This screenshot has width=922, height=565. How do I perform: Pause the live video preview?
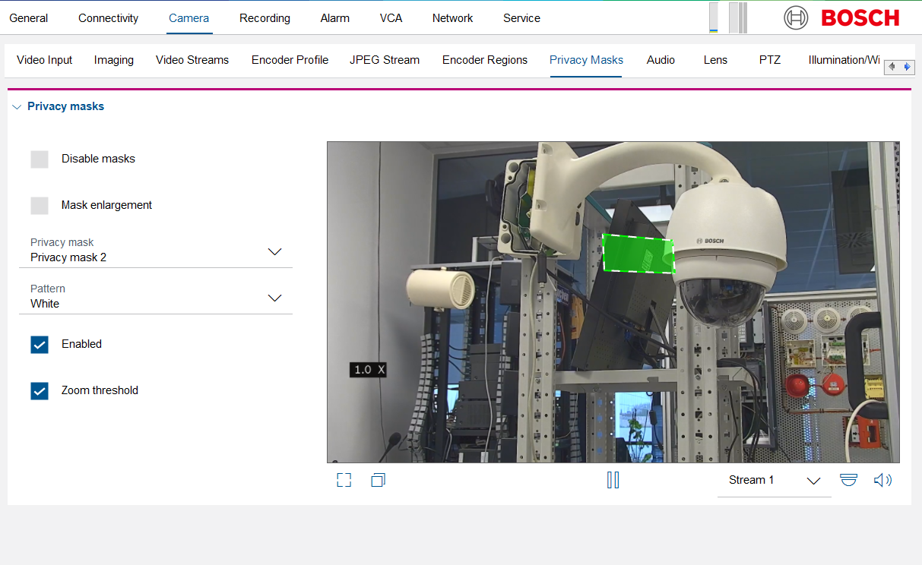(x=613, y=480)
